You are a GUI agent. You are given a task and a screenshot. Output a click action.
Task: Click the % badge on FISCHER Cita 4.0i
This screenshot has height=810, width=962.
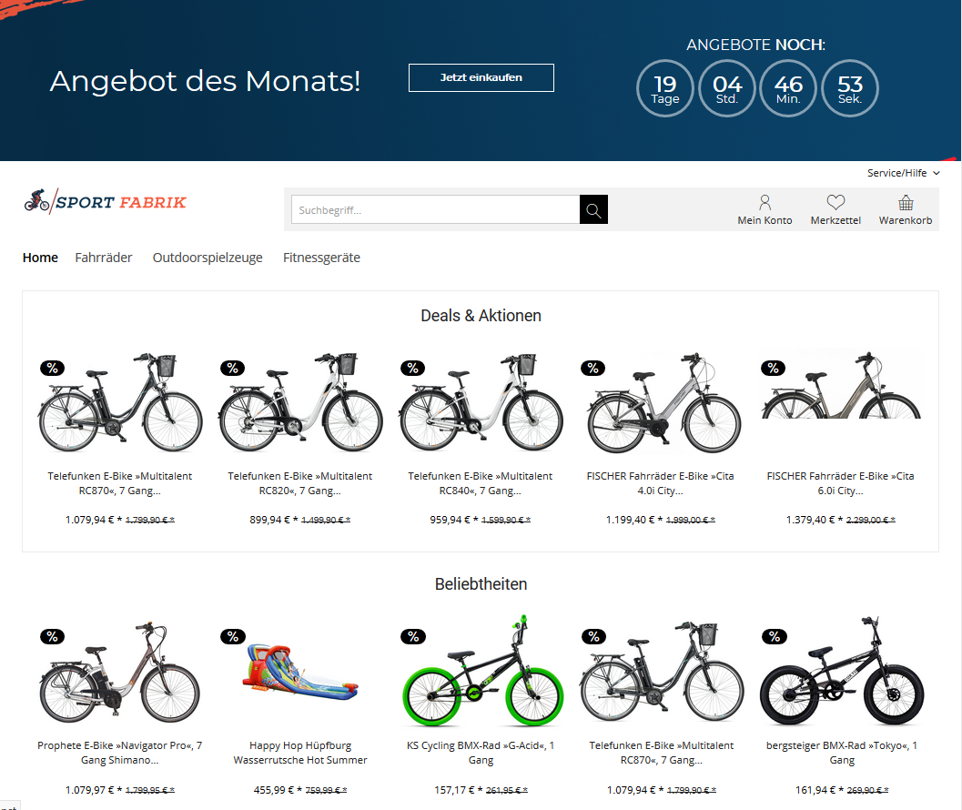coord(592,369)
